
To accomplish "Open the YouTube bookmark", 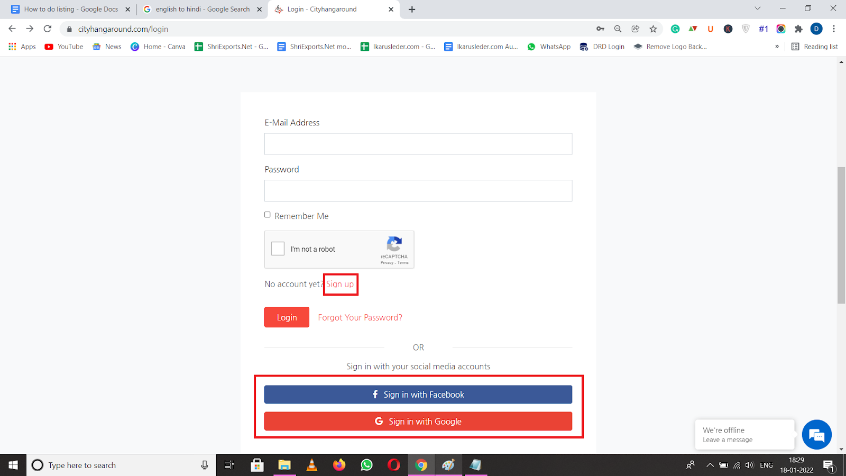I will click(64, 47).
